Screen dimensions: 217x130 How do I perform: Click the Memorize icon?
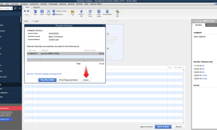click(x=54, y=14)
